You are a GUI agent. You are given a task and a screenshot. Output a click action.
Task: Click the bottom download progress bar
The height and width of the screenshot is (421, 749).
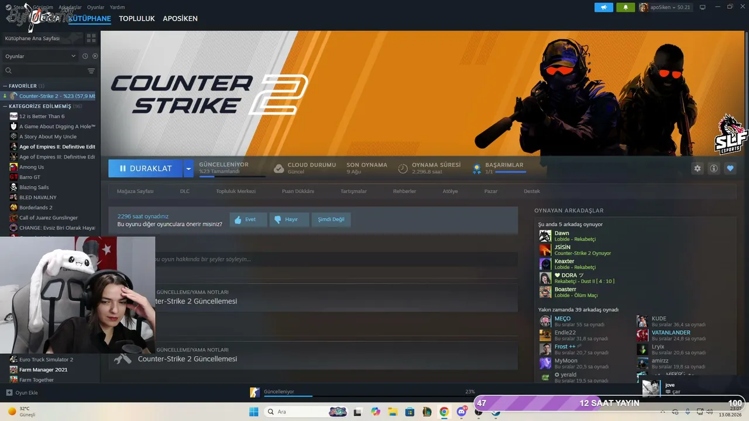pos(369,396)
